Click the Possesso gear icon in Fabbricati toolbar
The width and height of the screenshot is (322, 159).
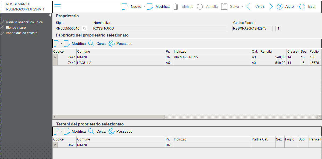(x=111, y=44)
